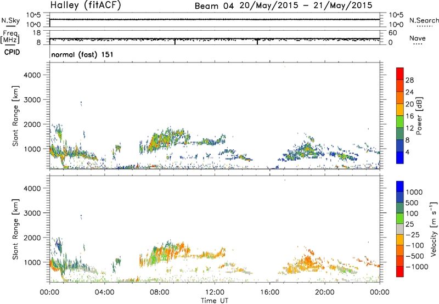
Task: Click the '18' frequency axis tick
Action: [x=37, y=33]
